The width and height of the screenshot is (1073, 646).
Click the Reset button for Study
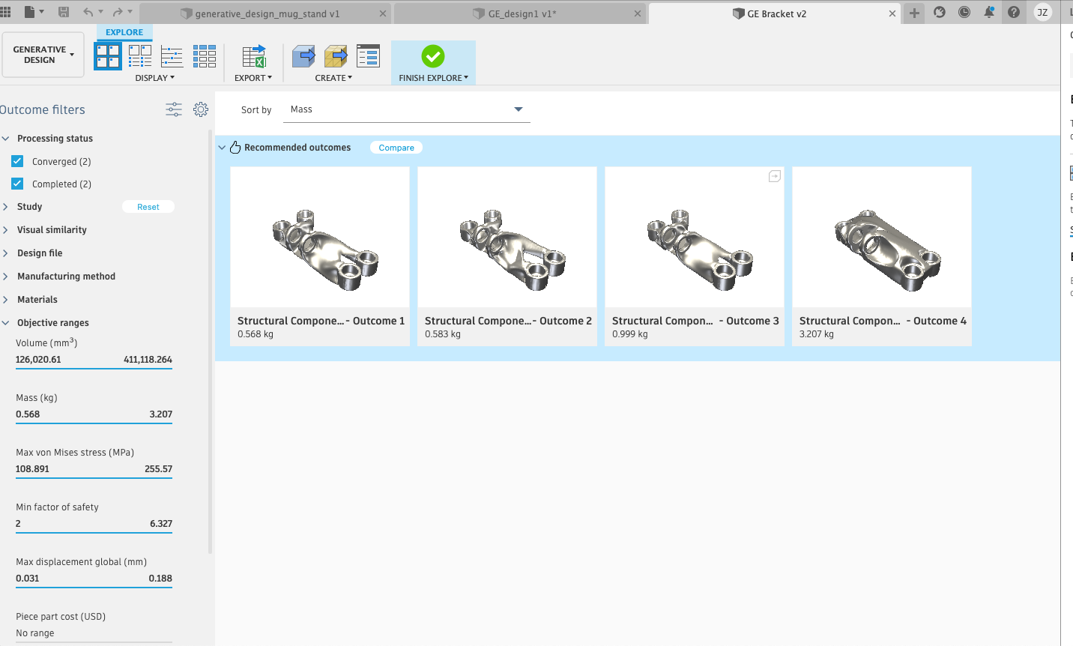(148, 207)
